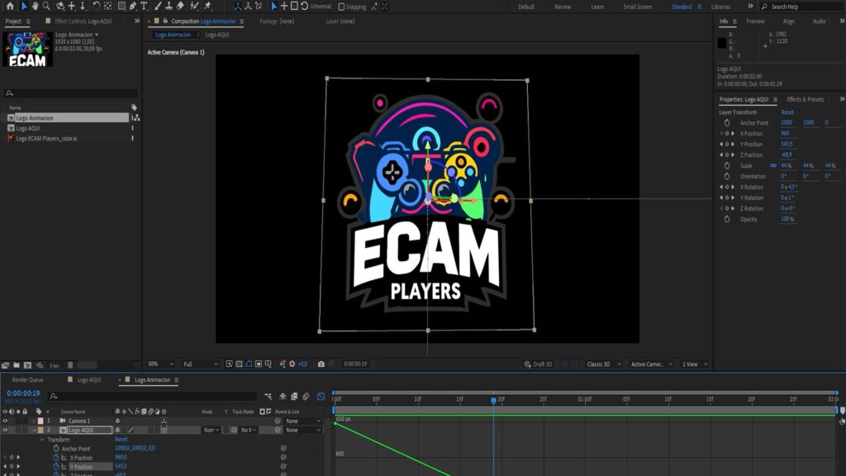The height and width of the screenshot is (476, 846).
Task: Select the Hand tool
Action: tap(35, 6)
